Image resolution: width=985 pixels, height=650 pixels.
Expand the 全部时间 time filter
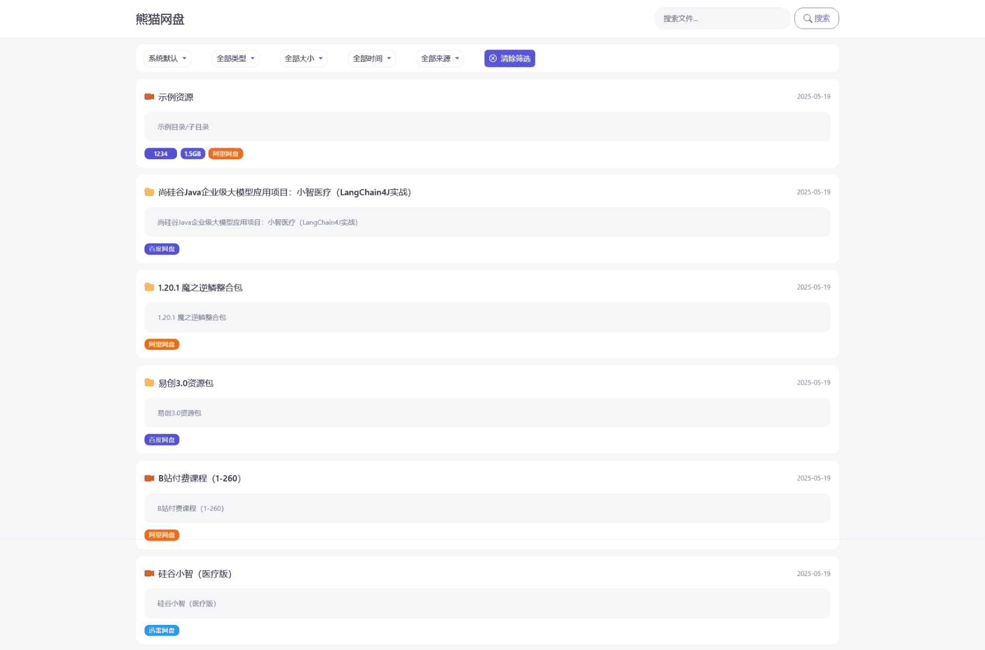coord(371,59)
